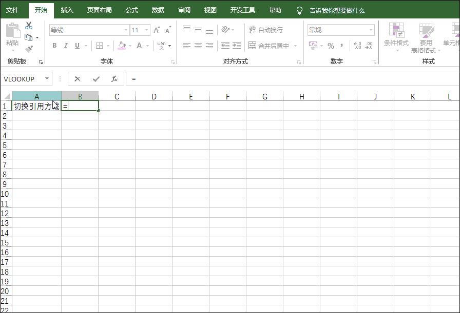Click the Insert Function fx icon

pyautogui.click(x=114, y=78)
